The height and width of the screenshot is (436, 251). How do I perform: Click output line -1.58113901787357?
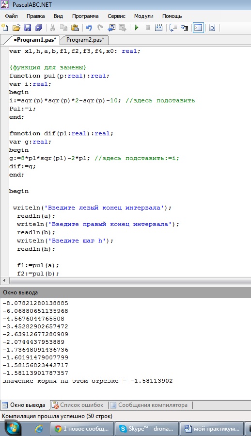(x=35, y=373)
